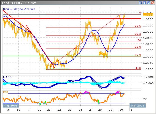
Task: Select the RSI indicator label
Action: point(6,91)
